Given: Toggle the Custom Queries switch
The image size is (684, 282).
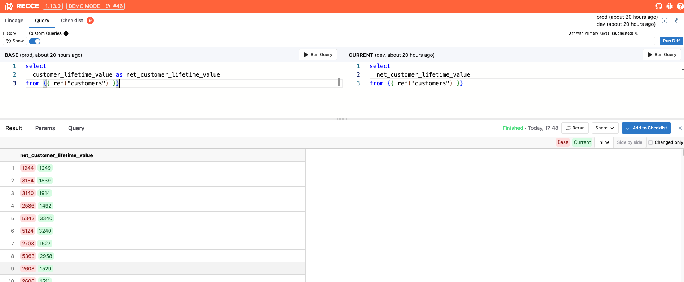Looking at the screenshot, I should [x=35, y=41].
